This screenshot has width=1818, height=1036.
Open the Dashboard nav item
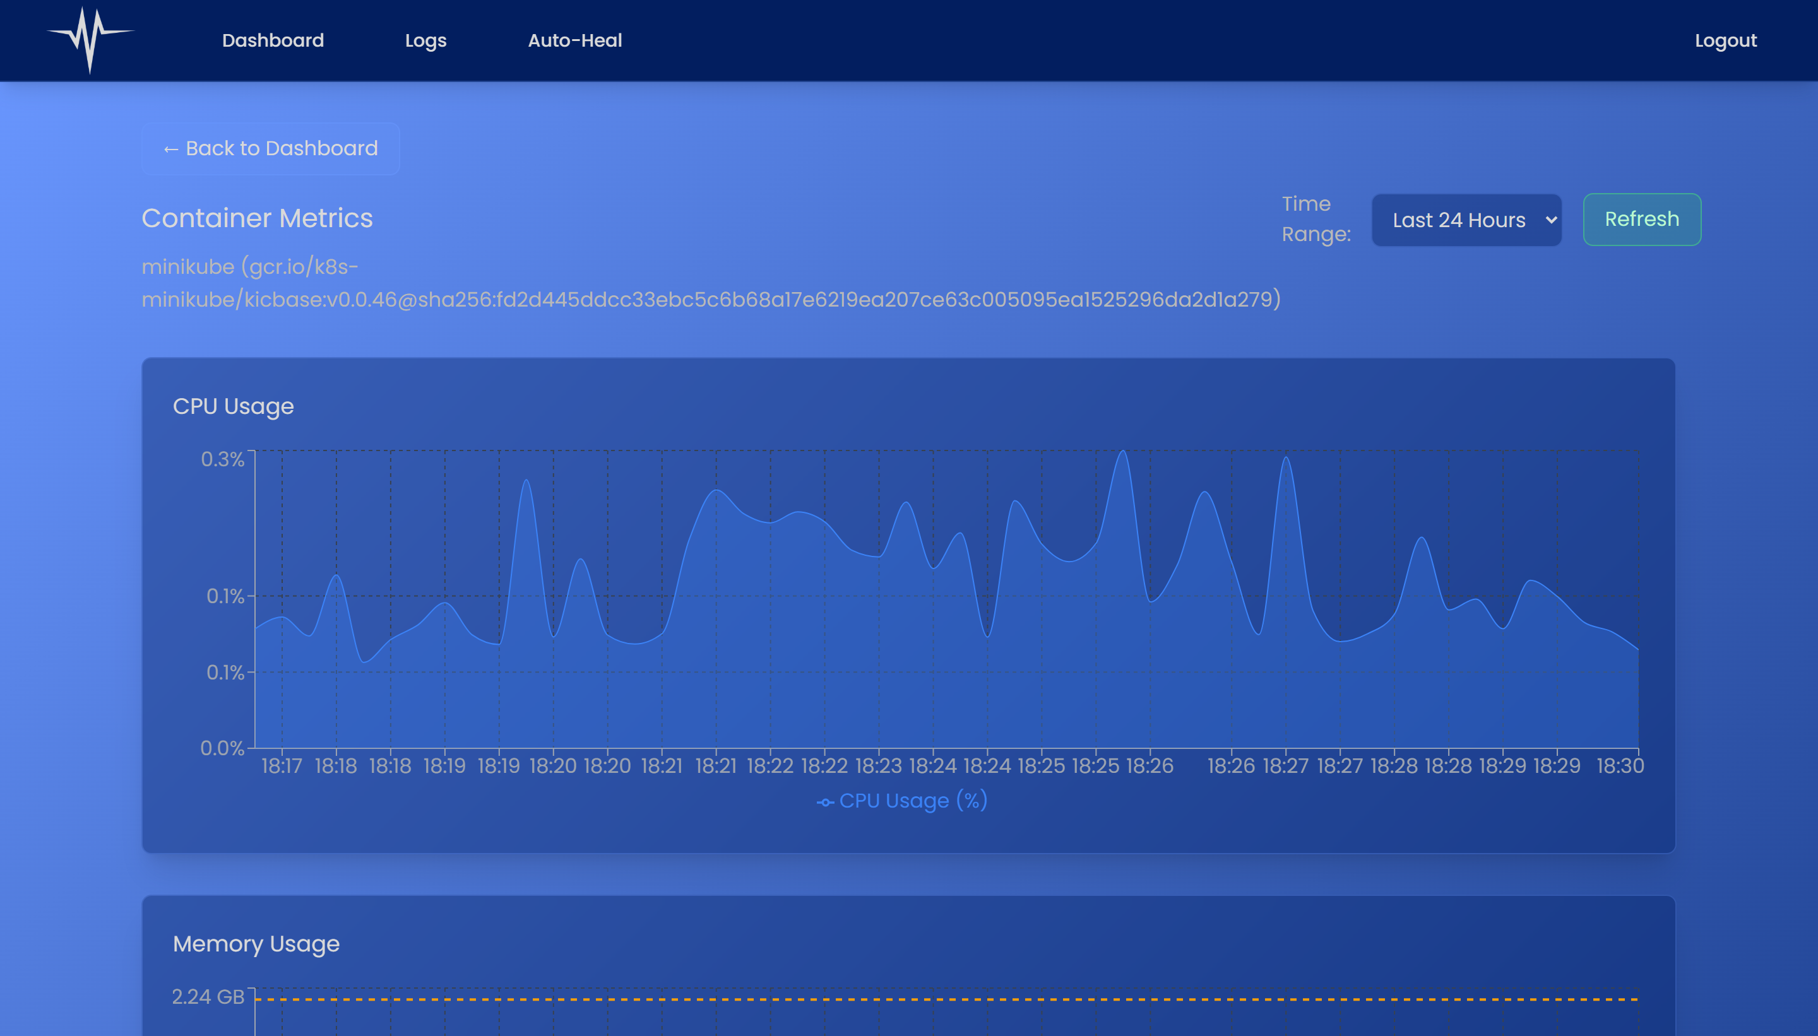[273, 40]
